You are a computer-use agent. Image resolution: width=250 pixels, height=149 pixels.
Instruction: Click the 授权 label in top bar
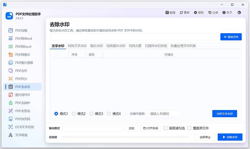(201, 13)
